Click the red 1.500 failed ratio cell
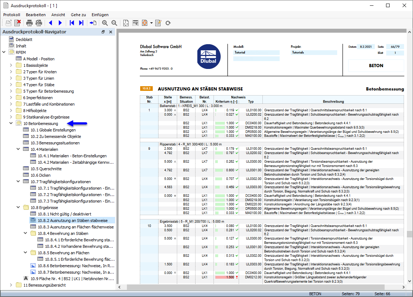413x297 pixels. pyautogui.click(x=225, y=277)
